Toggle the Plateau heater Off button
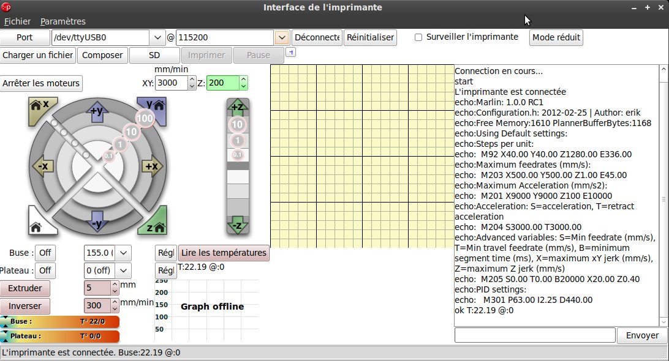Viewport: 669px width, 361px height. tap(44, 270)
